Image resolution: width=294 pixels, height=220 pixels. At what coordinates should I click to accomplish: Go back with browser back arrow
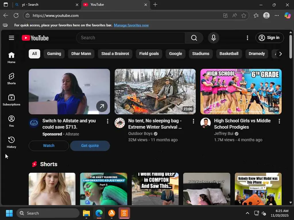[x=6, y=15]
